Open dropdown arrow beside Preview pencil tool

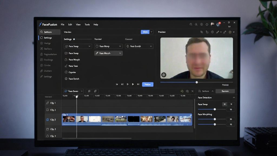tap(221, 32)
